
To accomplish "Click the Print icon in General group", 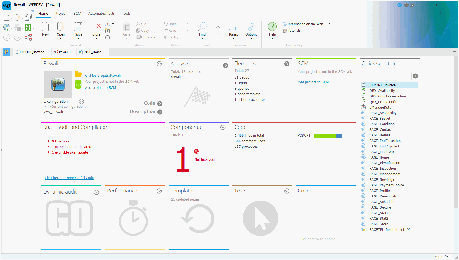I will (108, 37).
